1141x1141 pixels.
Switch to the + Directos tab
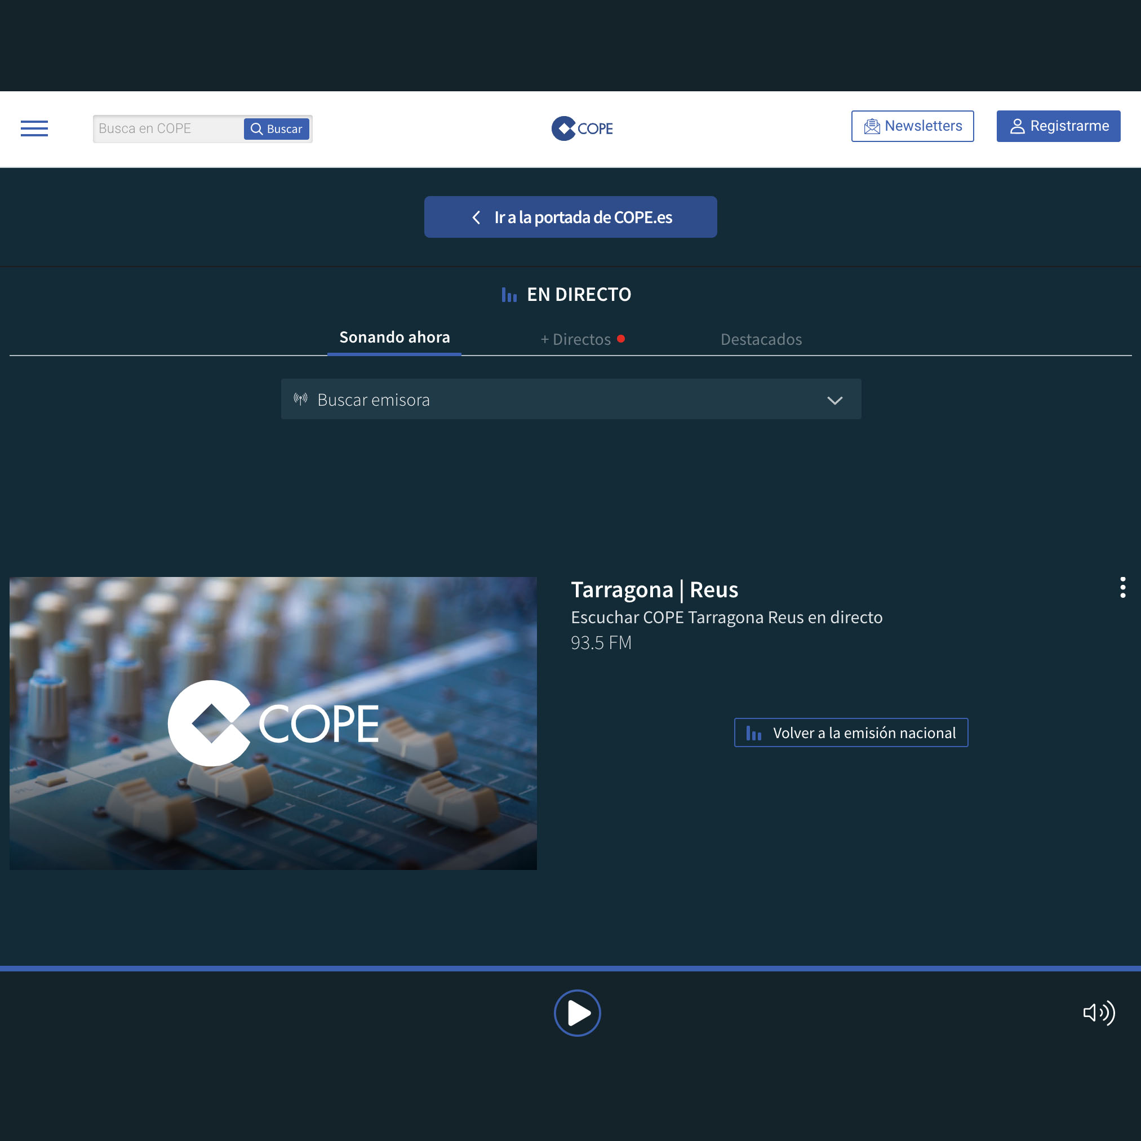pyautogui.click(x=581, y=340)
